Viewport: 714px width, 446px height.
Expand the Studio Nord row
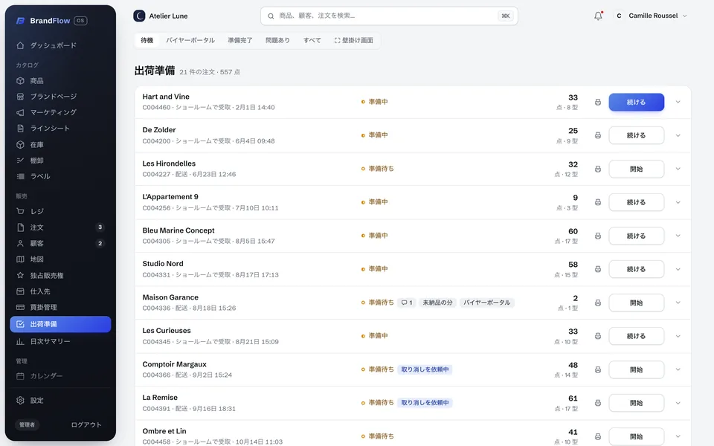pos(678,269)
